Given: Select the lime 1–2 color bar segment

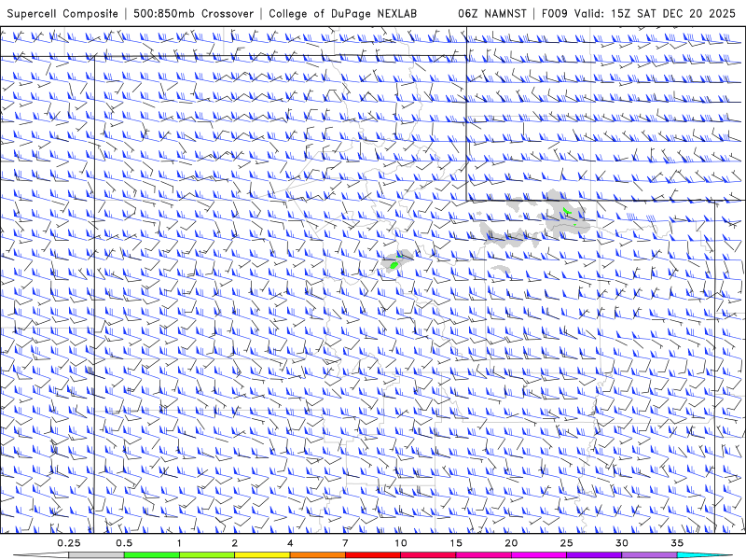Looking at the screenshot, I should coord(207,555).
